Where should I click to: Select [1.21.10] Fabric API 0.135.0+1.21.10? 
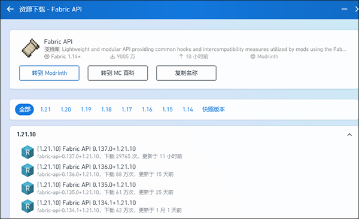point(87,185)
